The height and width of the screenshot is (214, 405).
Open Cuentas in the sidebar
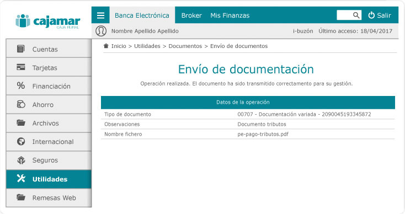(x=49, y=49)
